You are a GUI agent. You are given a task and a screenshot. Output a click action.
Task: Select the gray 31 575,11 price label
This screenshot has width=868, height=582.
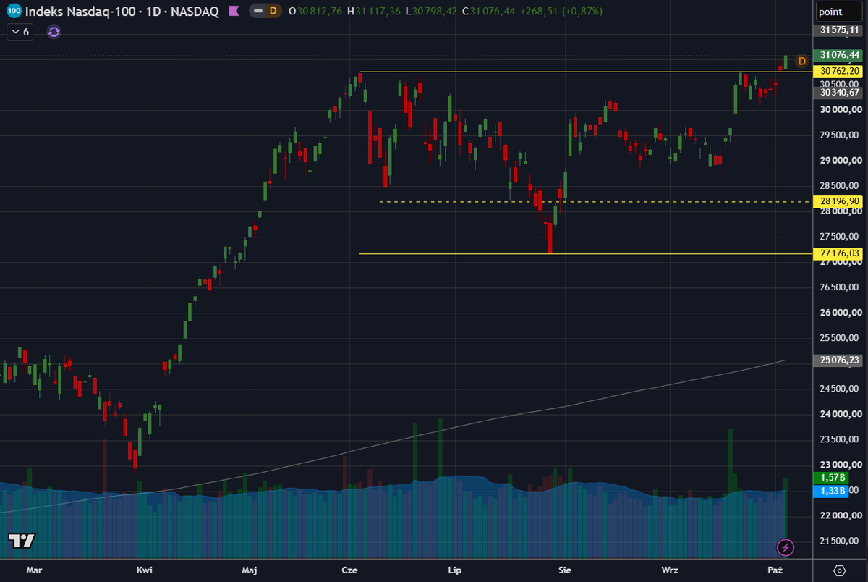[x=838, y=30]
